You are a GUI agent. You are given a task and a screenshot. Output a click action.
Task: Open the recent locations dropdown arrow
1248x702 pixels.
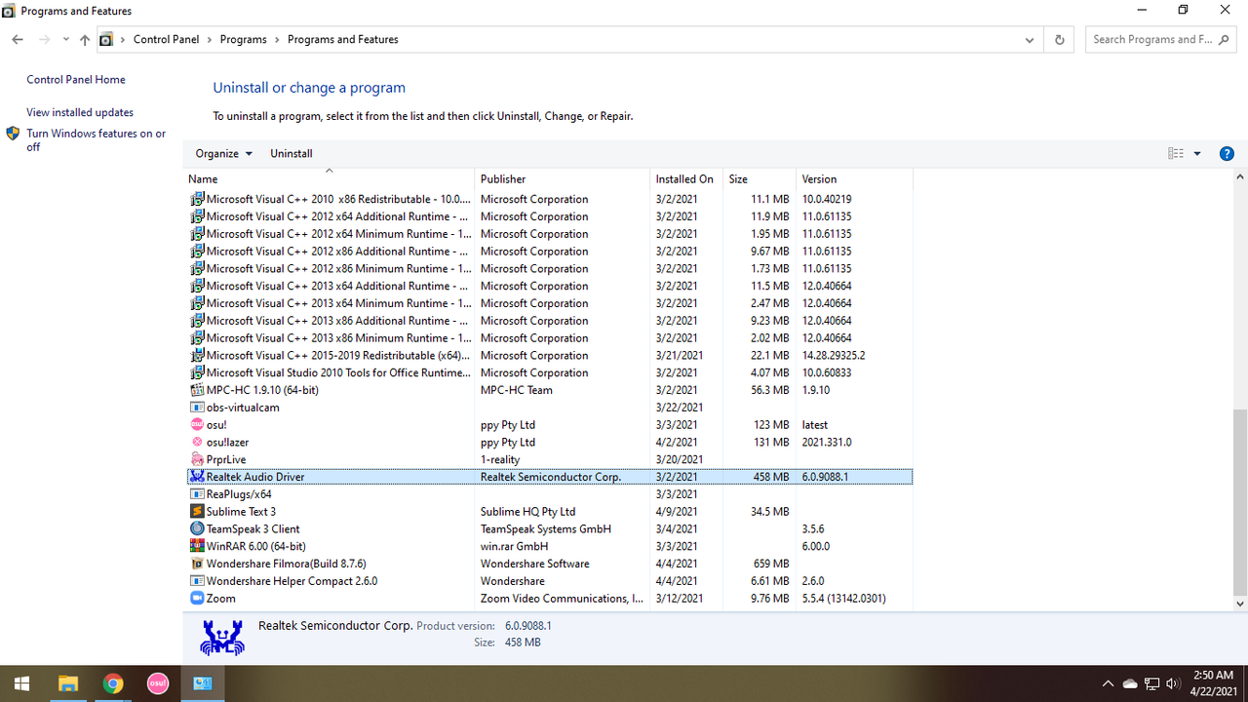tap(65, 40)
